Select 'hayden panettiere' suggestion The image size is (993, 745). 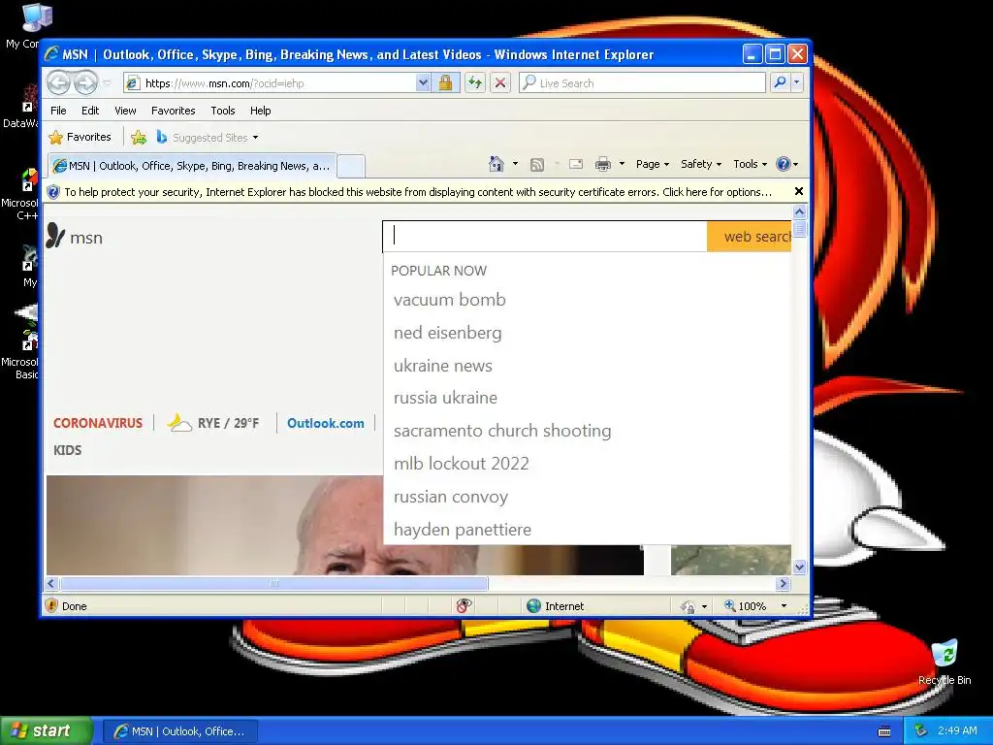pos(463,530)
